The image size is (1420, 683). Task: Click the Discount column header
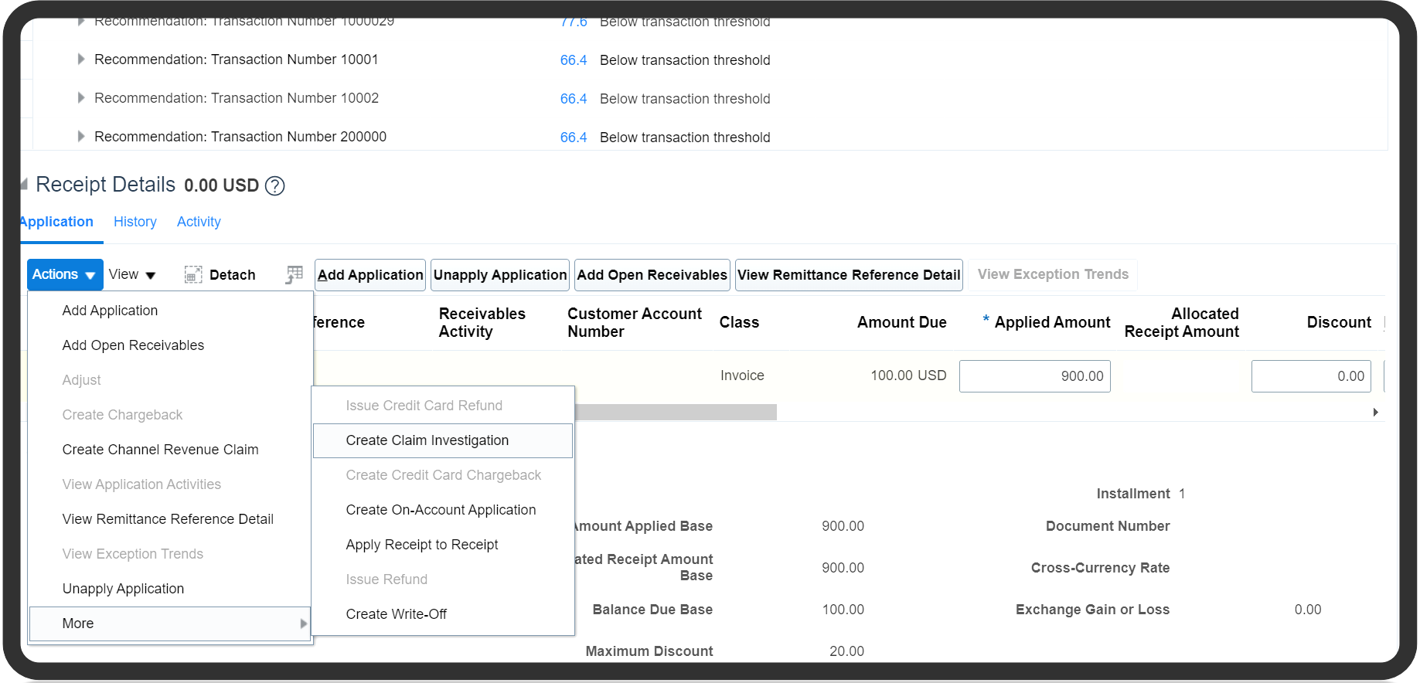point(1339,322)
